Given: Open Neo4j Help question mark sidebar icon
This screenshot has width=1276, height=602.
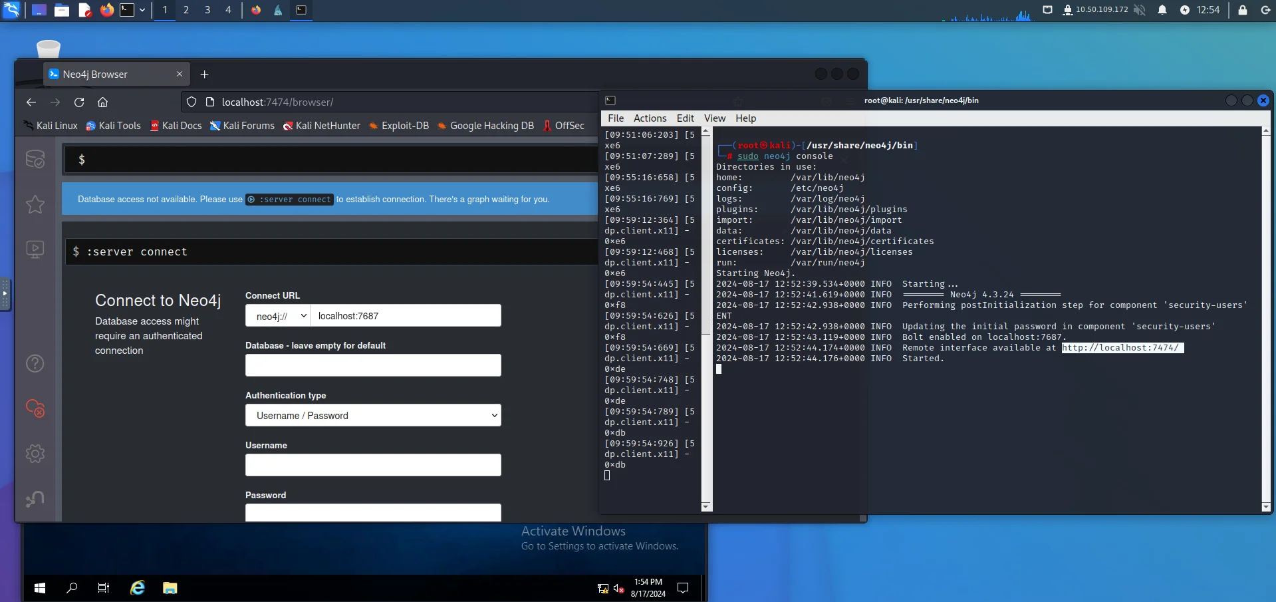Looking at the screenshot, I should (x=35, y=363).
